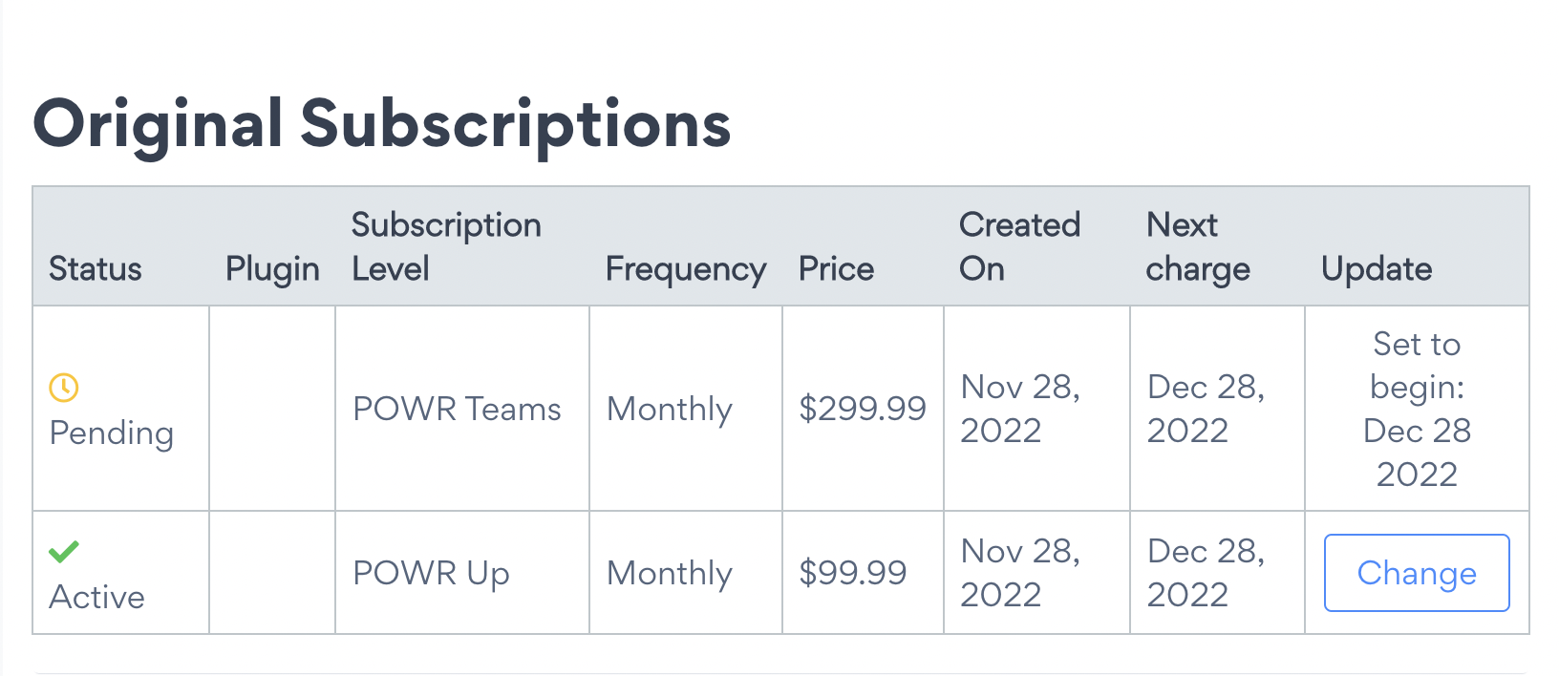The width and height of the screenshot is (1559, 676).
Task: Select the POWR Up subscription cell
Action: pos(431,574)
